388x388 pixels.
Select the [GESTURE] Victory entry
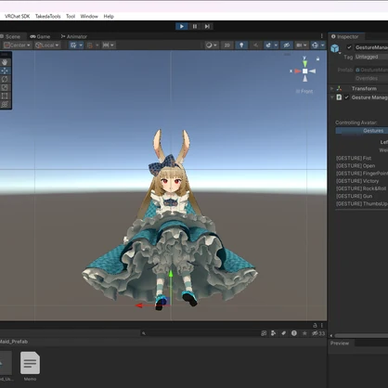pyautogui.click(x=357, y=181)
